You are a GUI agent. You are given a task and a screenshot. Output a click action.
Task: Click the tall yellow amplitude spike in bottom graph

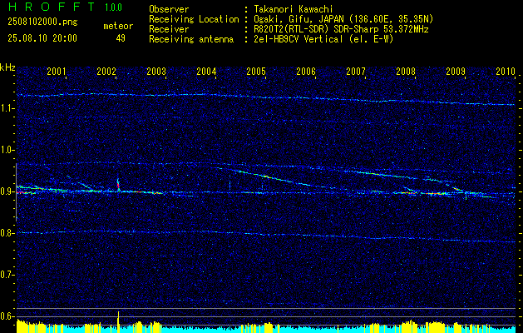point(118,321)
